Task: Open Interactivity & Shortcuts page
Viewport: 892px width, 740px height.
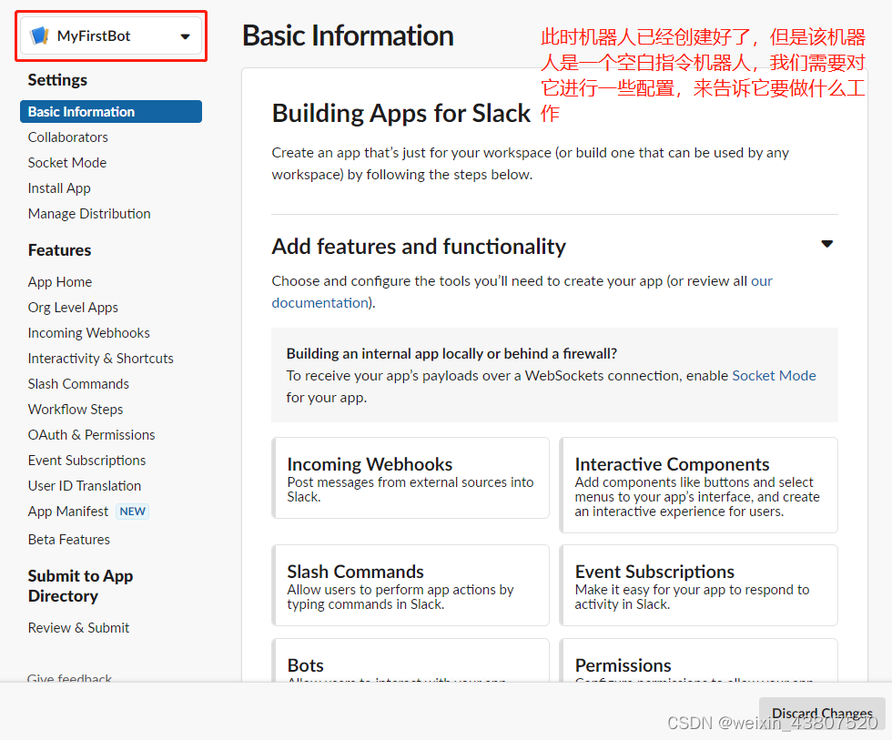Action: pyautogui.click(x=101, y=359)
